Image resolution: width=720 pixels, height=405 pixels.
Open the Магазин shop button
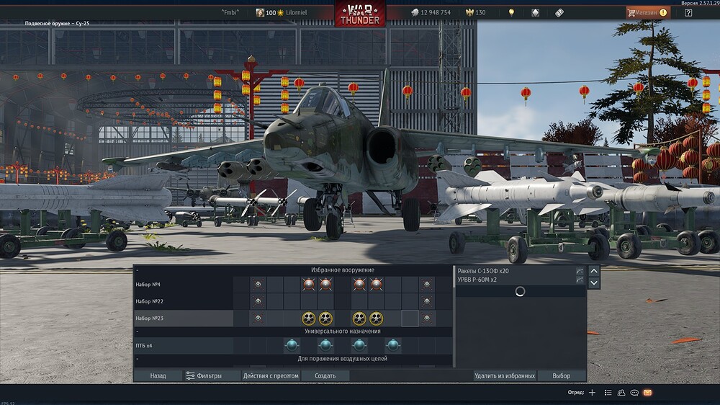tap(647, 13)
